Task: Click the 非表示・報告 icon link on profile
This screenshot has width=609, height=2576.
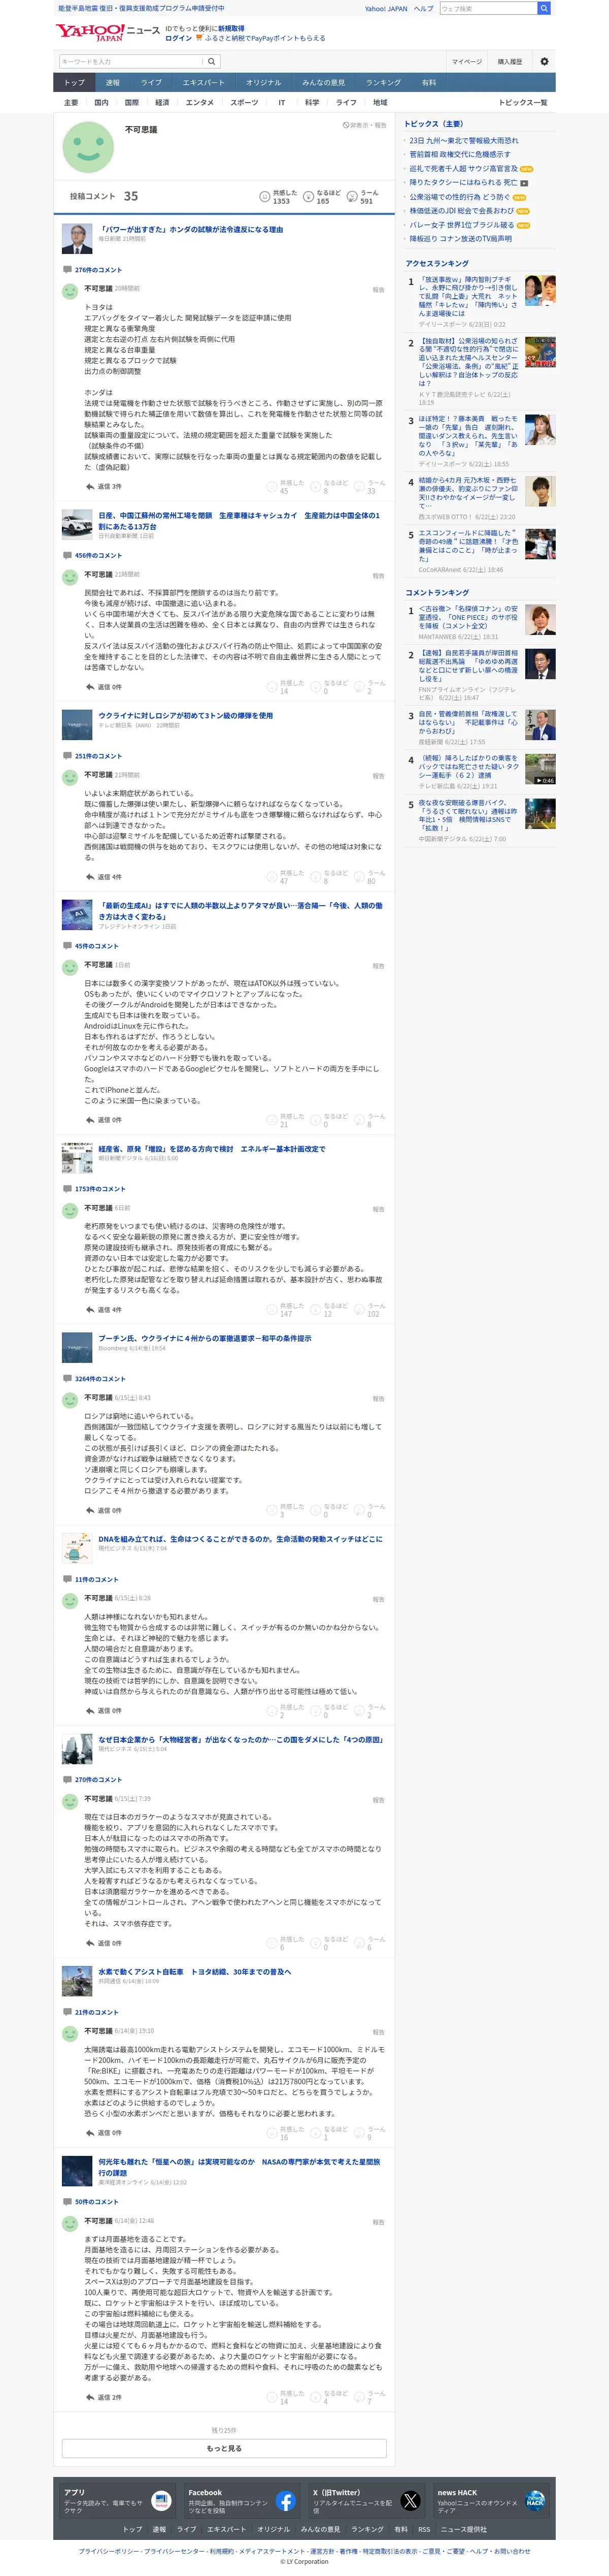Action: pos(364,125)
